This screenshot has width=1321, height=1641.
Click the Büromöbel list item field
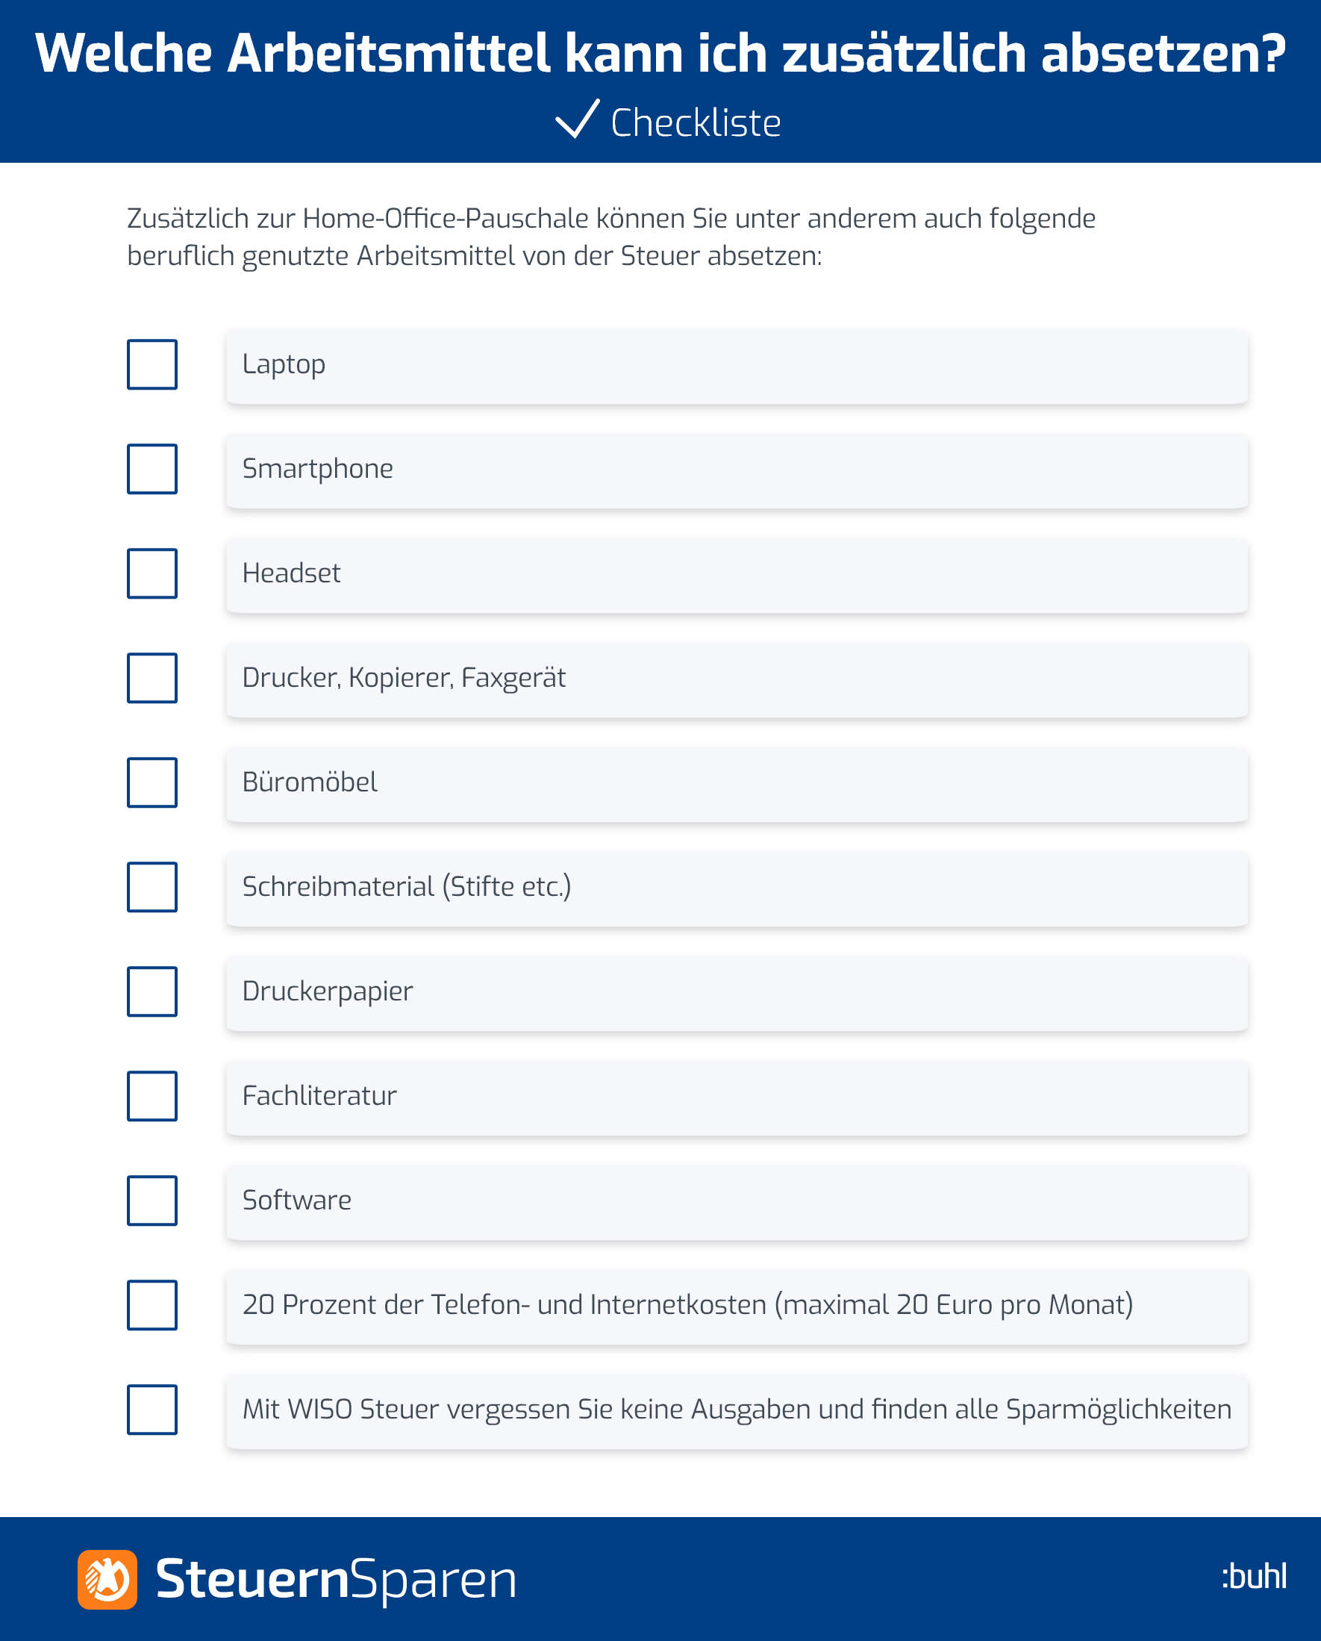(737, 784)
